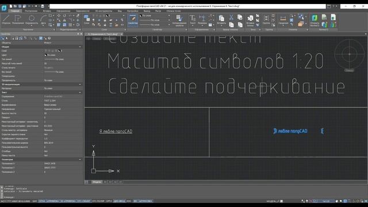The image size is (368, 207).
Task: Open the Построение ribbon tab
Action: click(31, 11)
